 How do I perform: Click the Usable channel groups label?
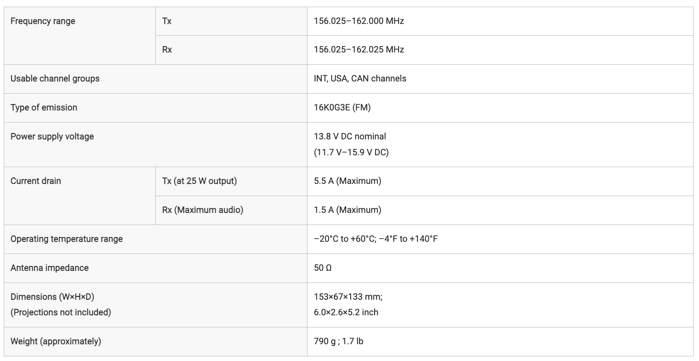(55, 78)
